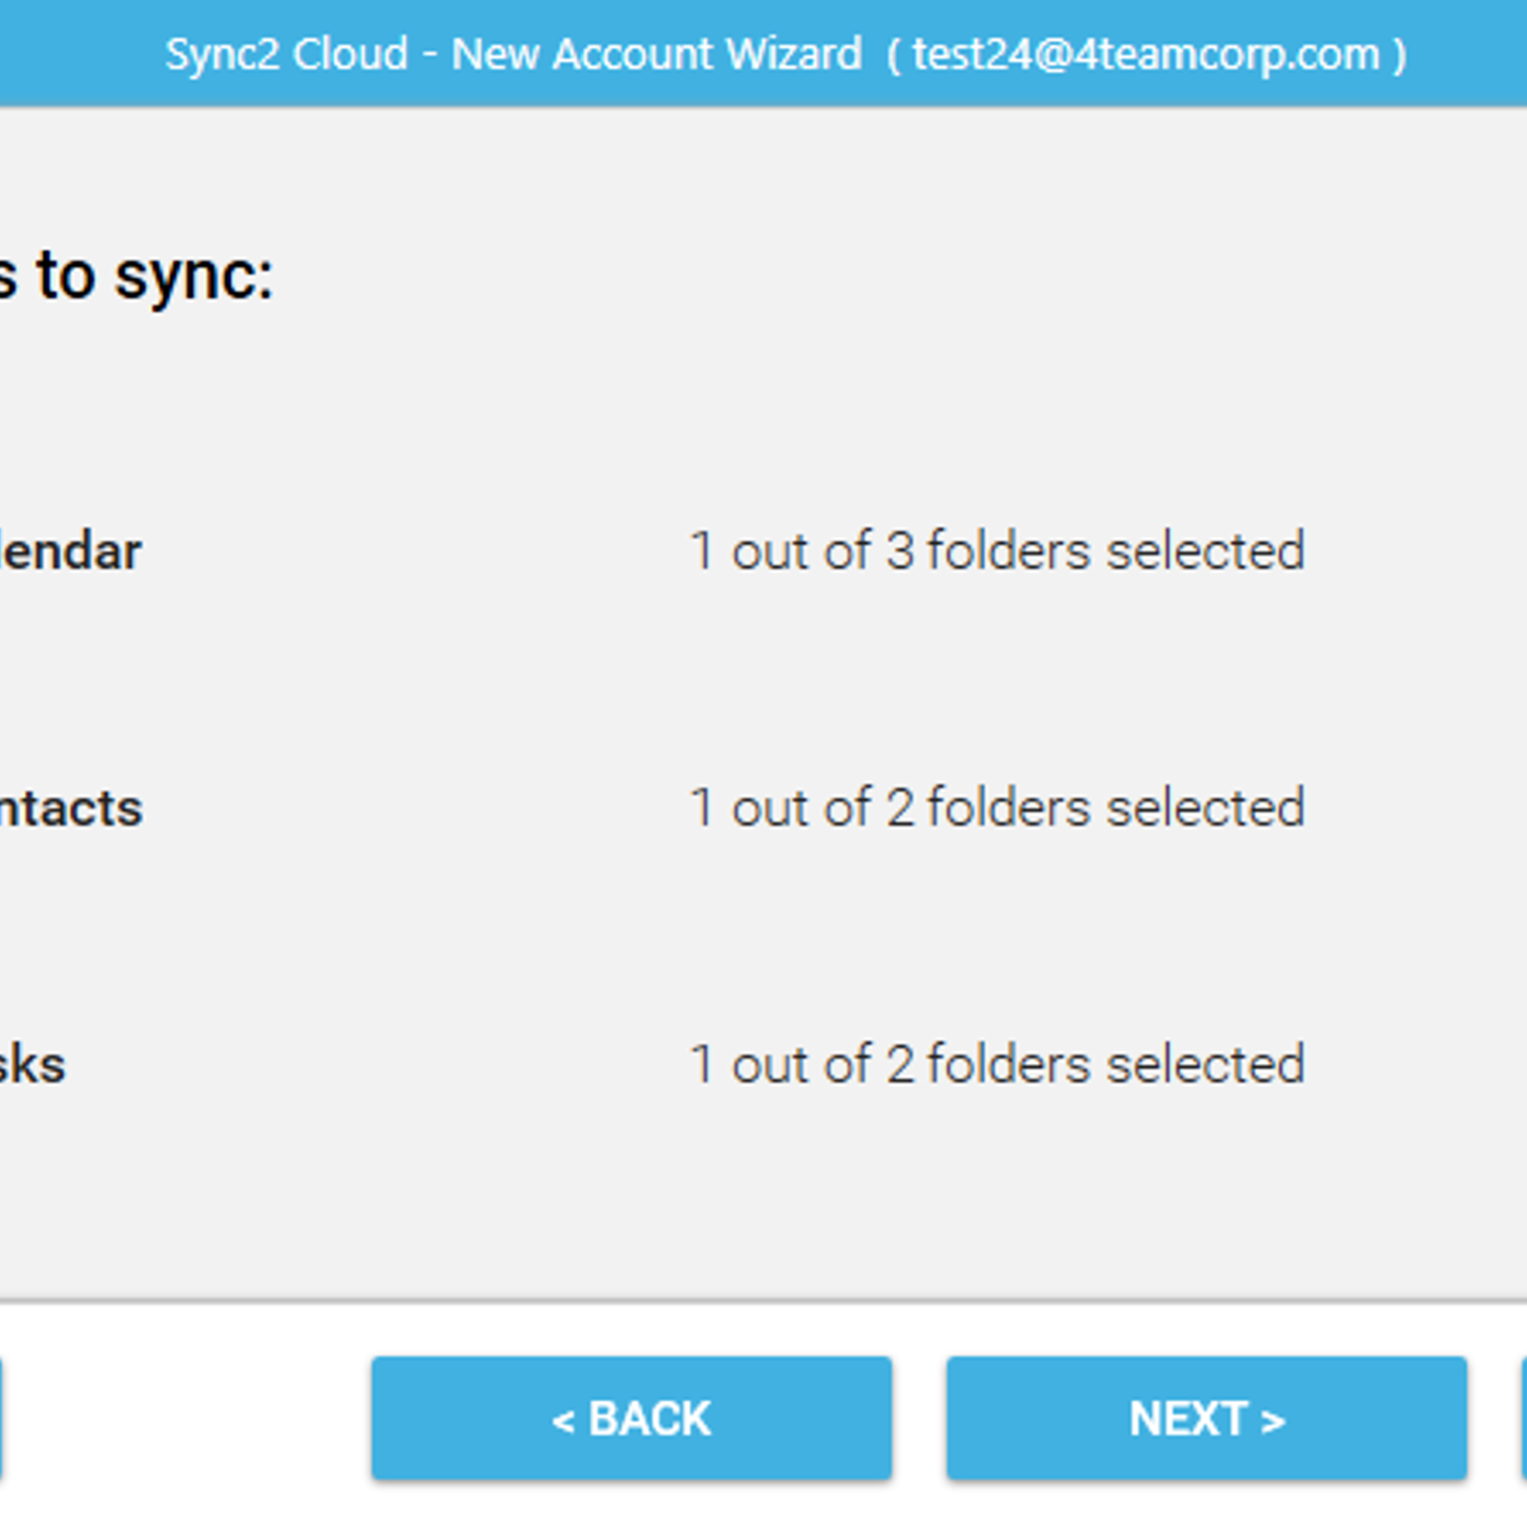Screen dimensions: 1527x1527
Task: Click the cut-off button left of BACK
Action: [1, 1418]
